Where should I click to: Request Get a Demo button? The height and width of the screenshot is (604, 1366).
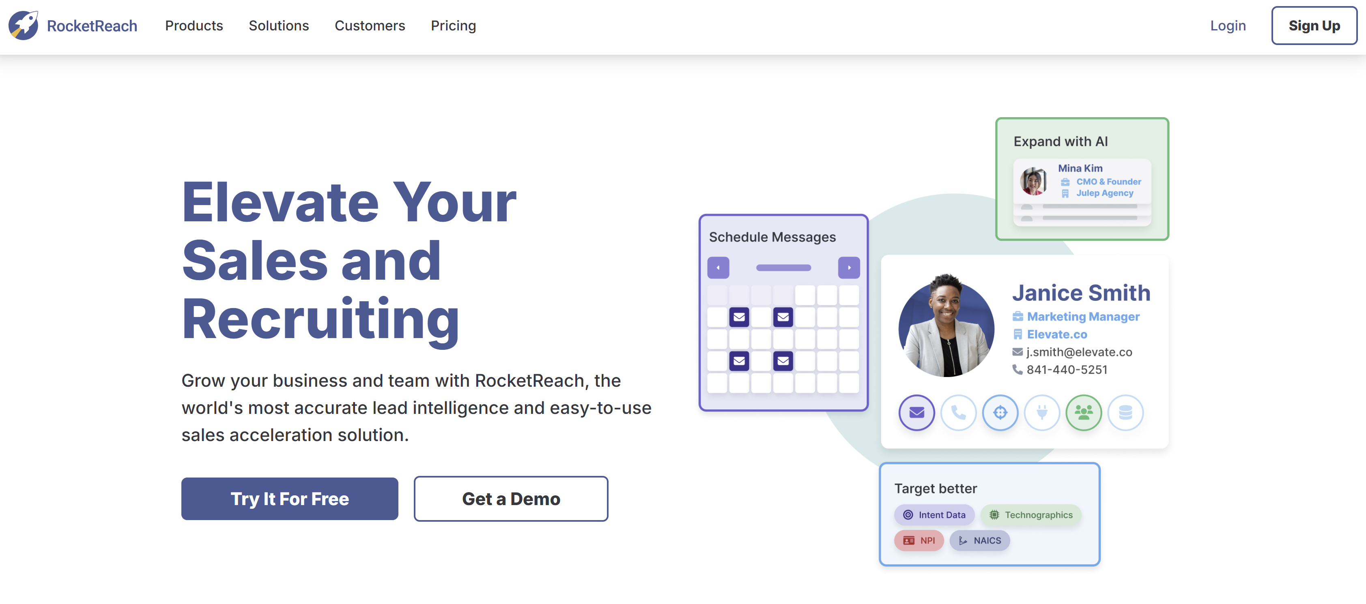click(x=511, y=498)
